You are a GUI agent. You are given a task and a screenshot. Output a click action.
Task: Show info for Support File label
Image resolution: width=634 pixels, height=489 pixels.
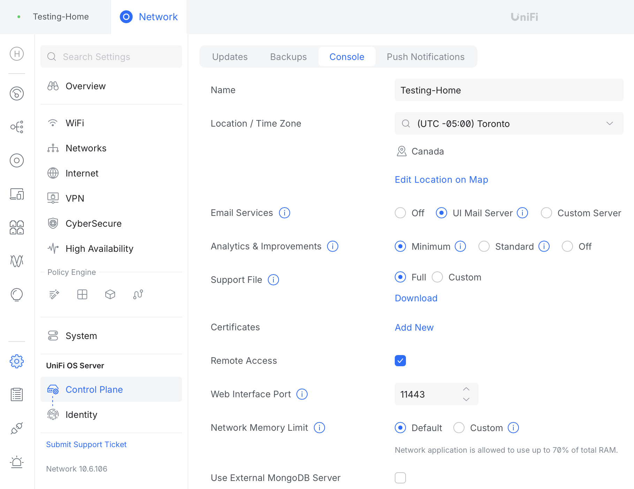coord(273,280)
